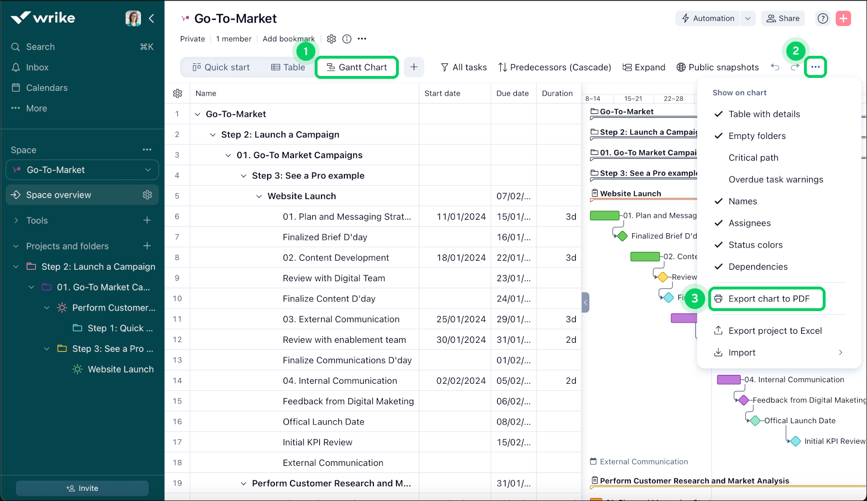Click the gear icon in the table header
This screenshot has width=867, height=501.
[178, 93]
